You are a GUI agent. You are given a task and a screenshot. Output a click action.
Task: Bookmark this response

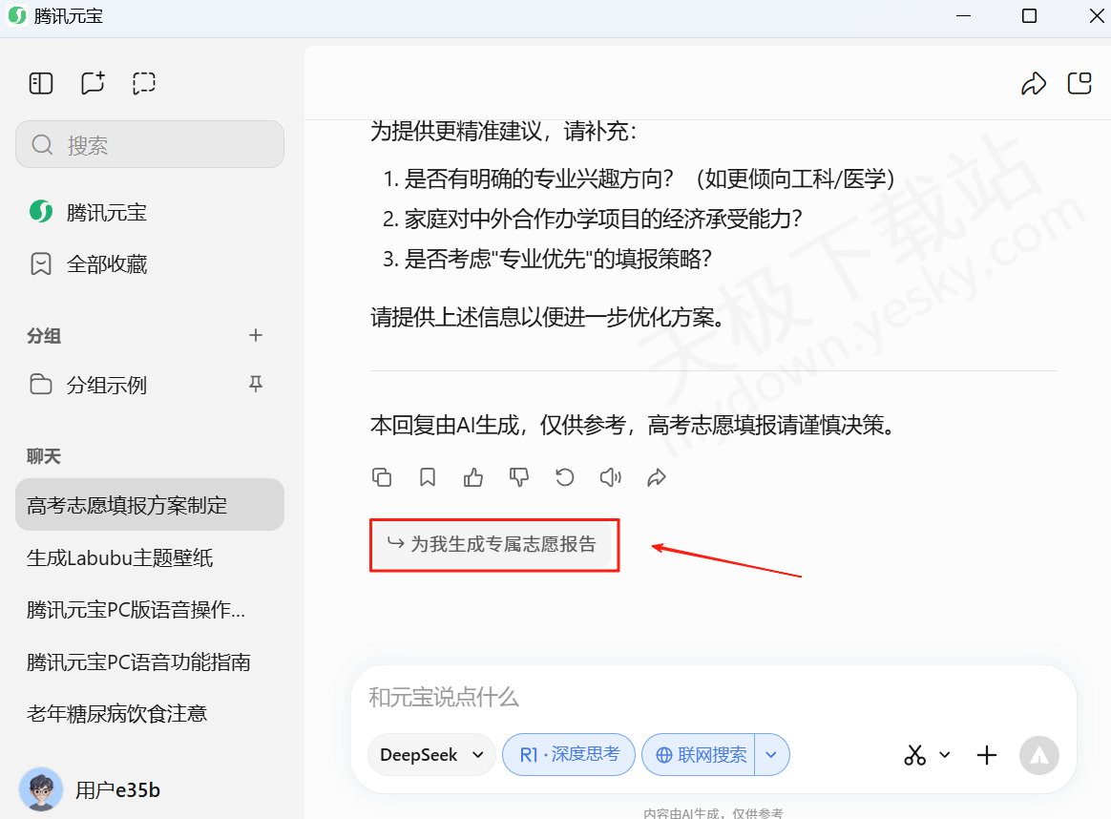point(428,477)
